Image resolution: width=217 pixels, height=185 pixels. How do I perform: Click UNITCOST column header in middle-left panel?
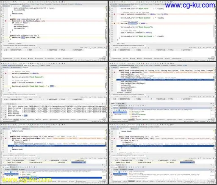coord(78,99)
